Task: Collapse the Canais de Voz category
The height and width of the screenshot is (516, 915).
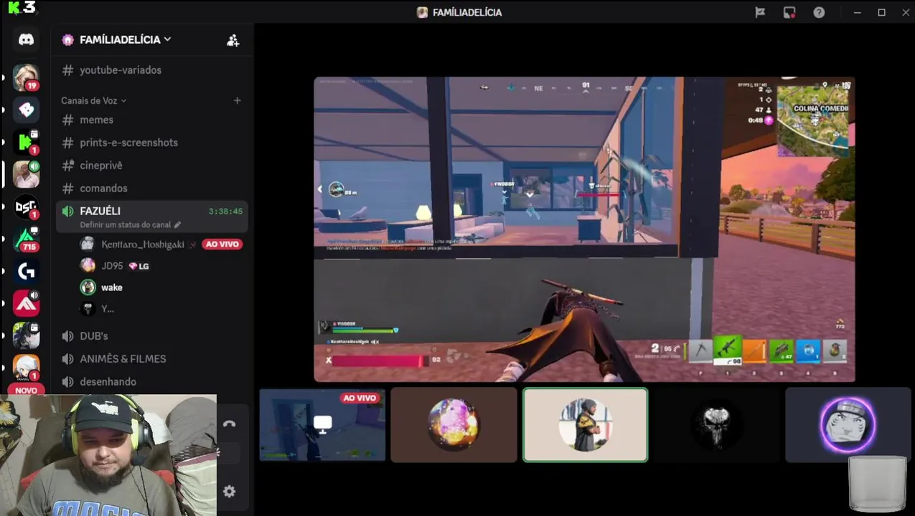Action: (x=93, y=100)
